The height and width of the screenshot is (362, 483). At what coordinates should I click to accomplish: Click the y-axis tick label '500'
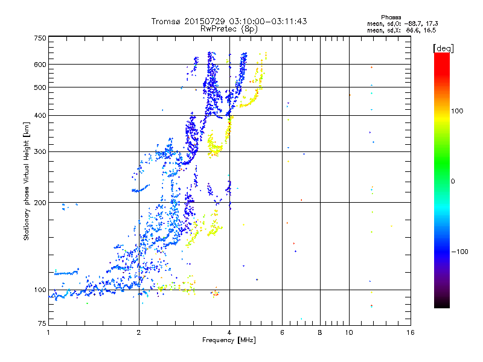40,87
